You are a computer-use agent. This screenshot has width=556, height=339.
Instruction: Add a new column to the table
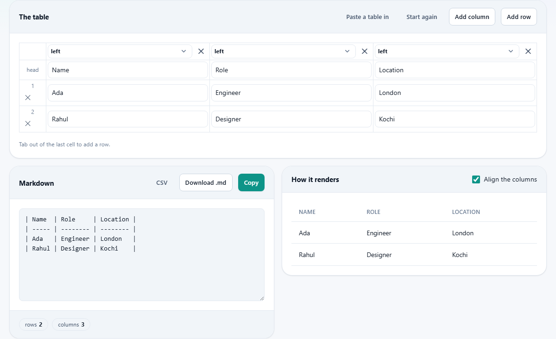pyautogui.click(x=472, y=17)
